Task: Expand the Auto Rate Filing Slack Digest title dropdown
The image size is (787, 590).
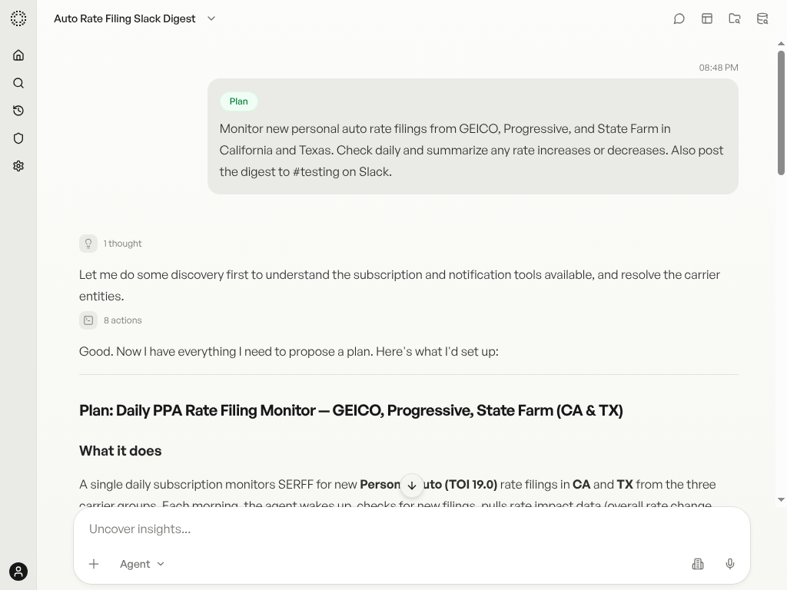Action: [211, 18]
